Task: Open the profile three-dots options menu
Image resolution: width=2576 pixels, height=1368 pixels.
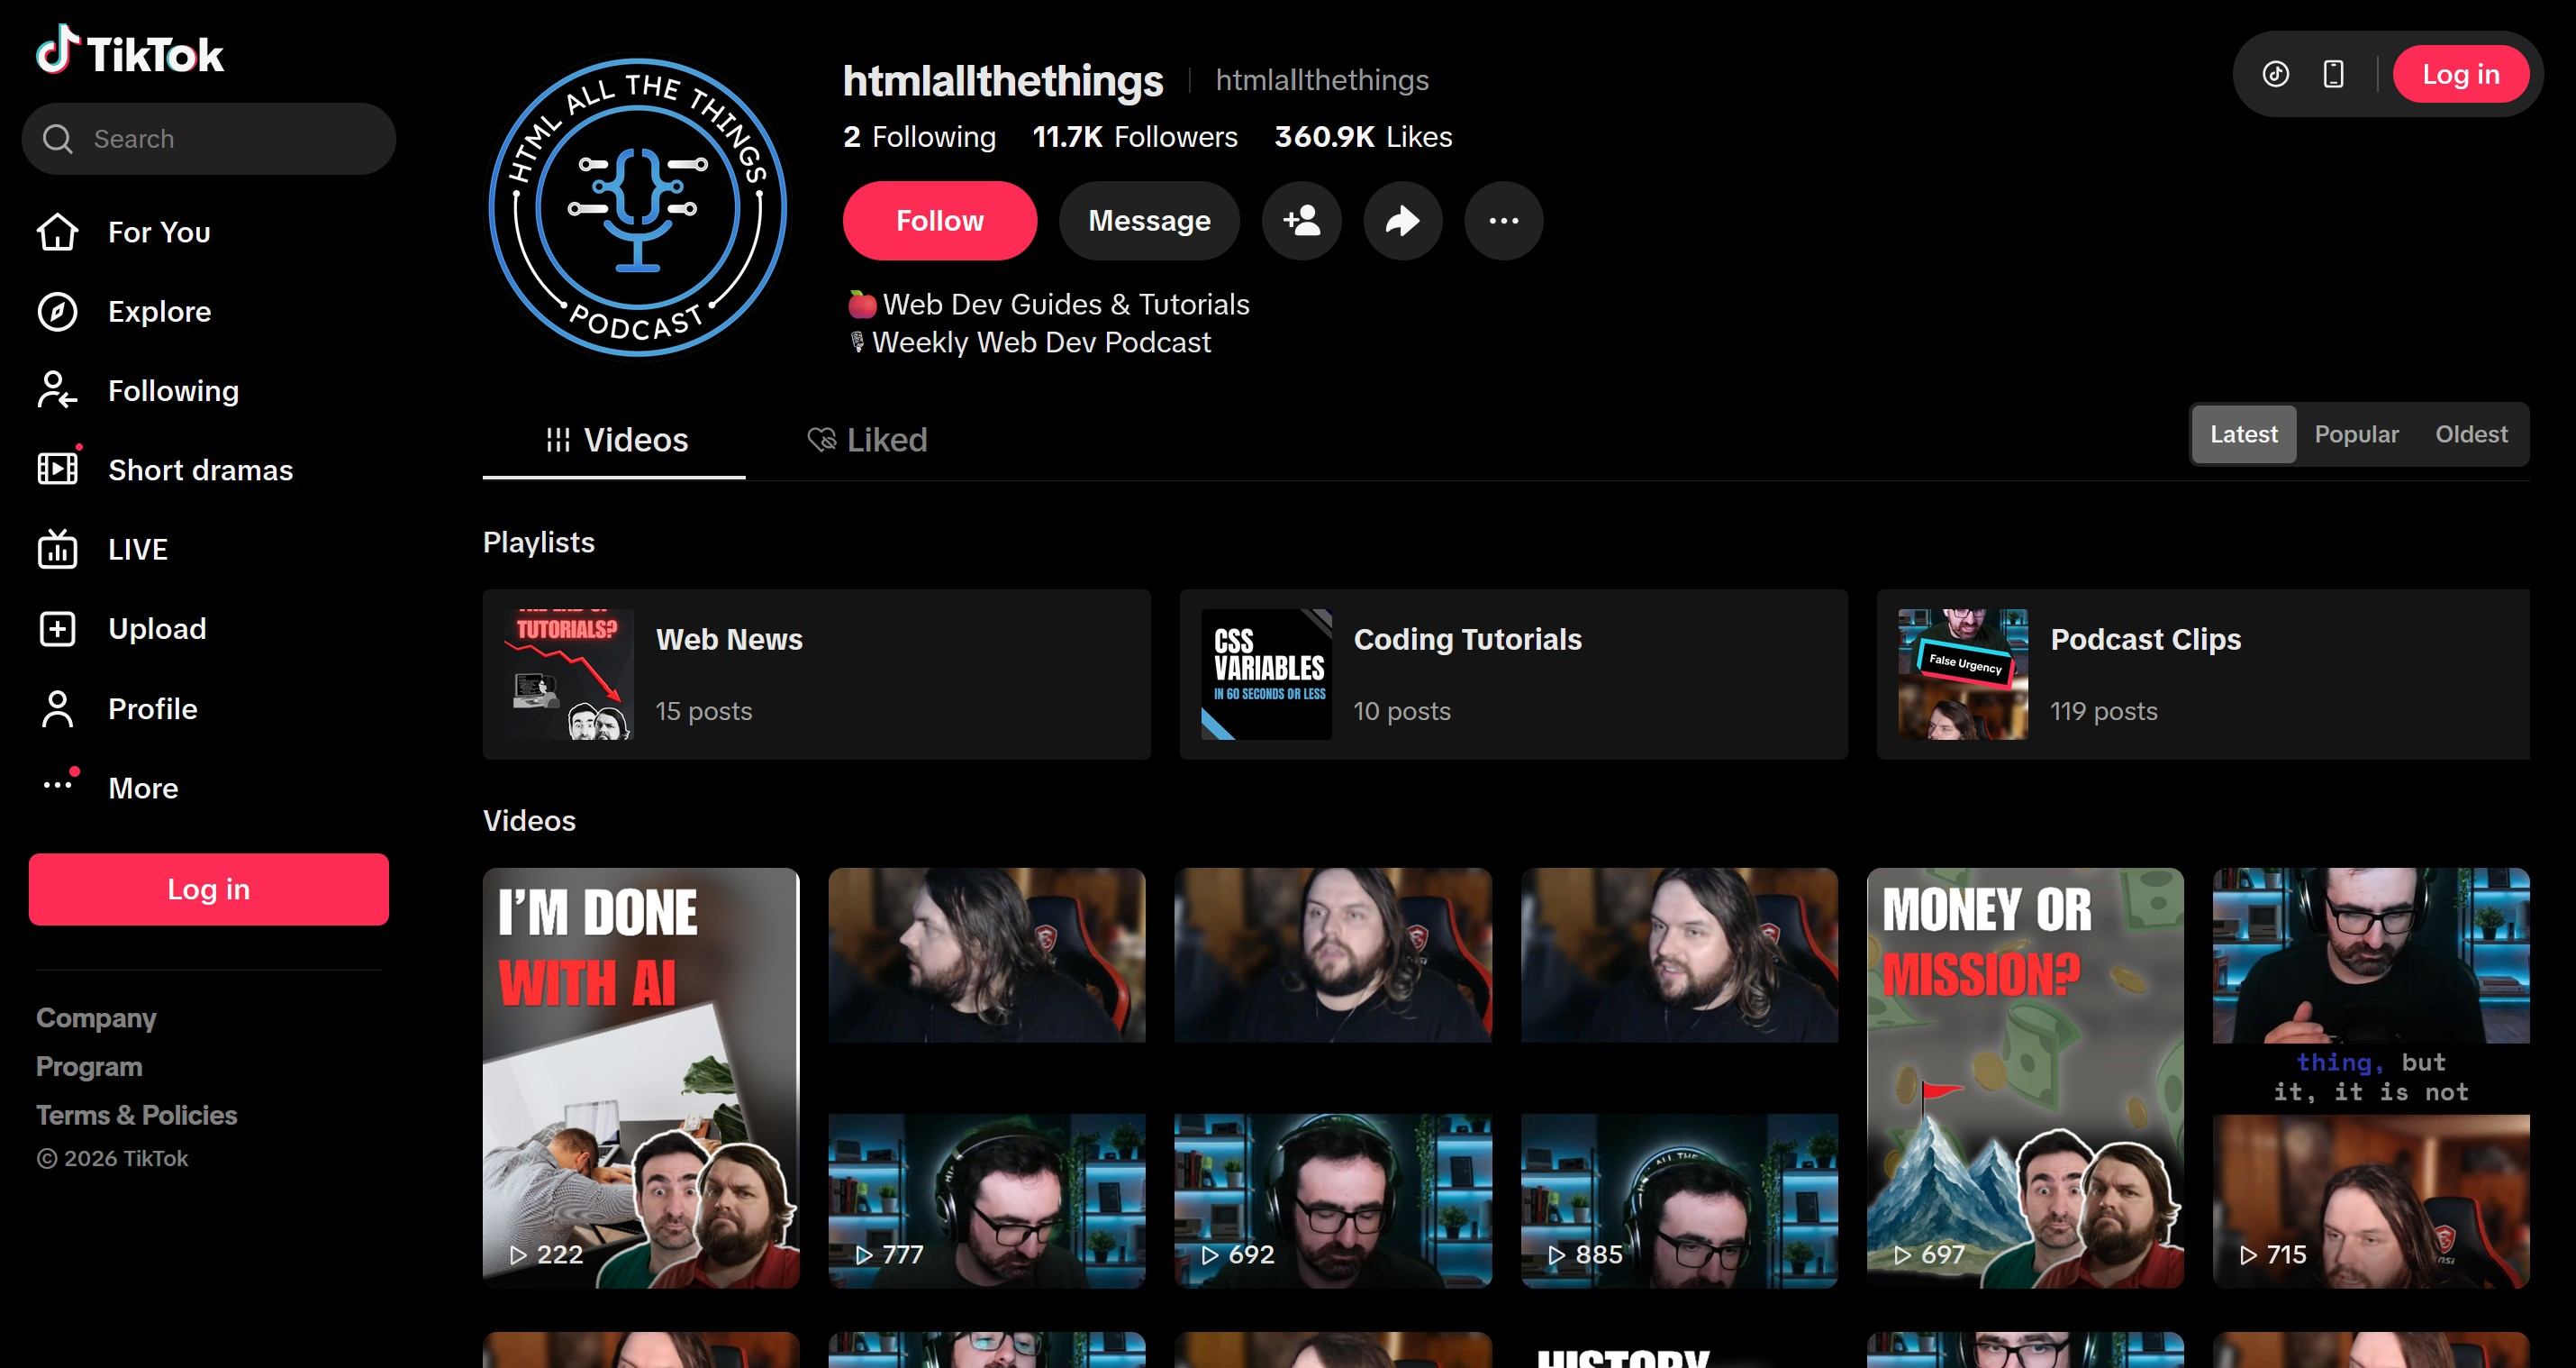Action: (x=1504, y=221)
